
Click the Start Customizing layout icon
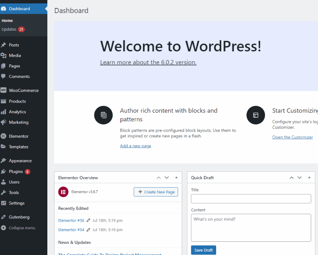[x=256, y=115]
